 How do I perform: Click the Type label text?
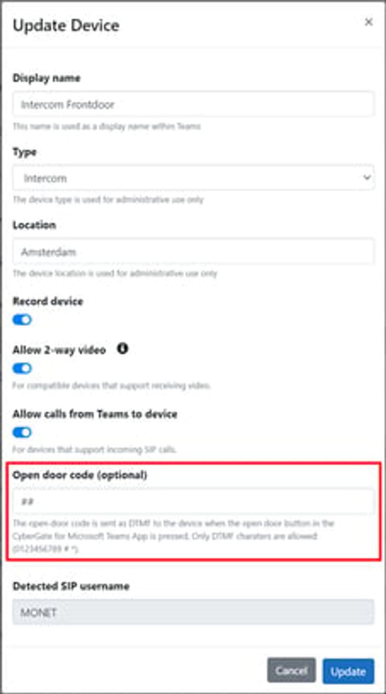click(25, 152)
